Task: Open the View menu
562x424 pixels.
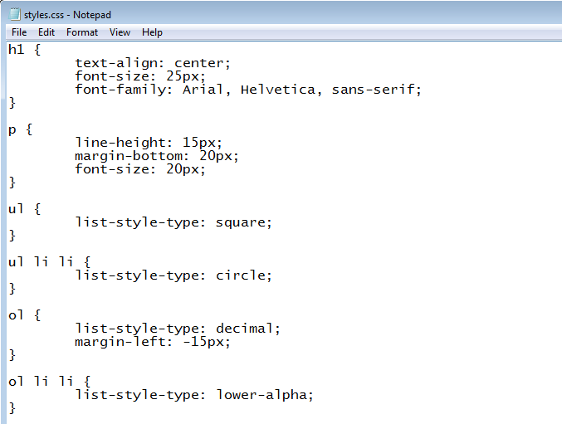Action: click(x=120, y=32)
